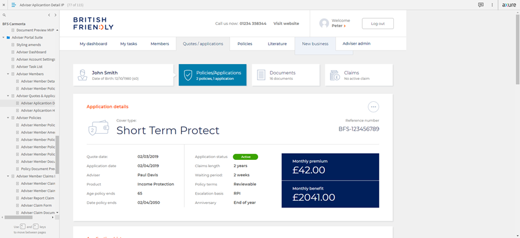Screen dimensions: 520x238
Task: Open the vertical ellipsis menu near Axure logo
Action: [x=492, y=5]
